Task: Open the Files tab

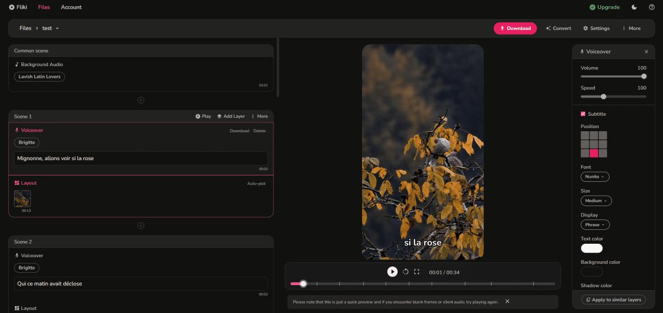Action: tap(44, 7)
